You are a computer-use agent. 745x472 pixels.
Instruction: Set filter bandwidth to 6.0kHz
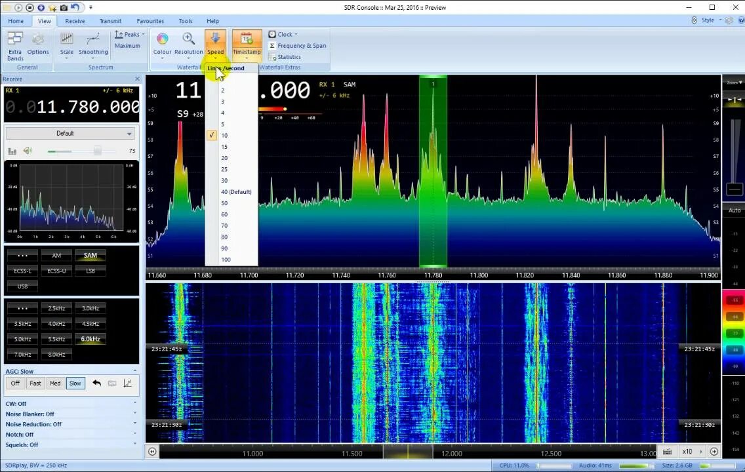pos(91,339)
